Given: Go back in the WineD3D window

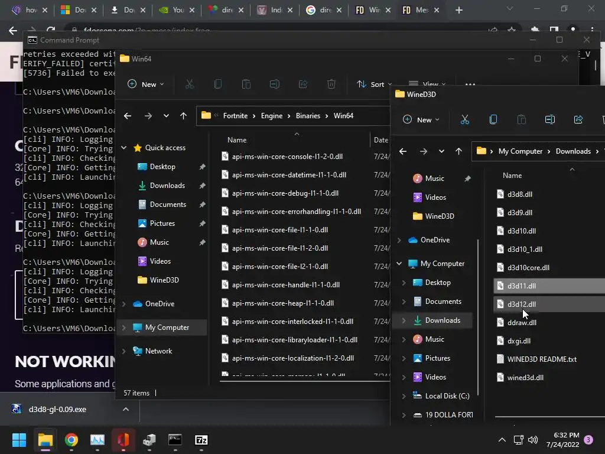Looking at the screenshot, I should point(403,151).
